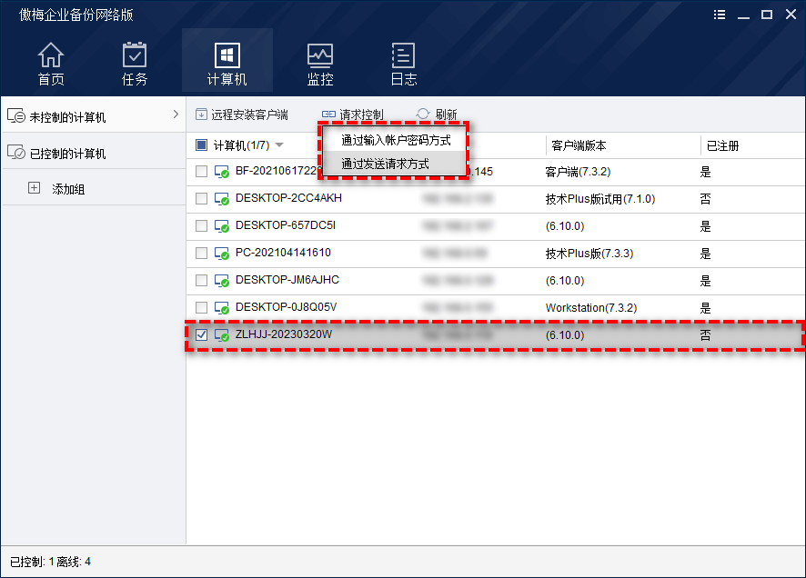Click the 请求控制 button
Screen dimensions: 806x578
coord(353,115)
